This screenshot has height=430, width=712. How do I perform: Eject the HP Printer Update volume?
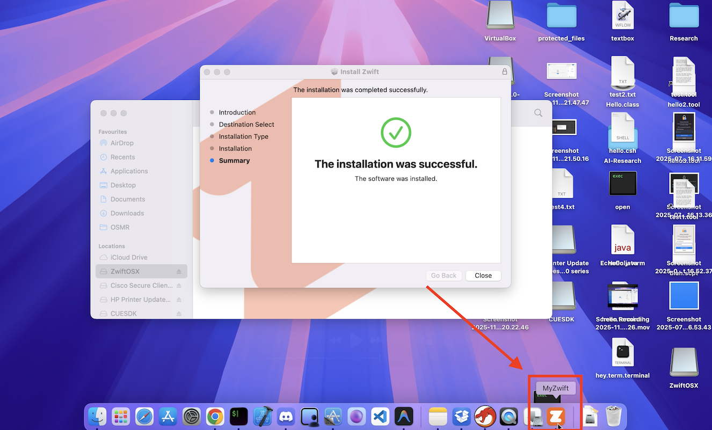coord(179,300)
